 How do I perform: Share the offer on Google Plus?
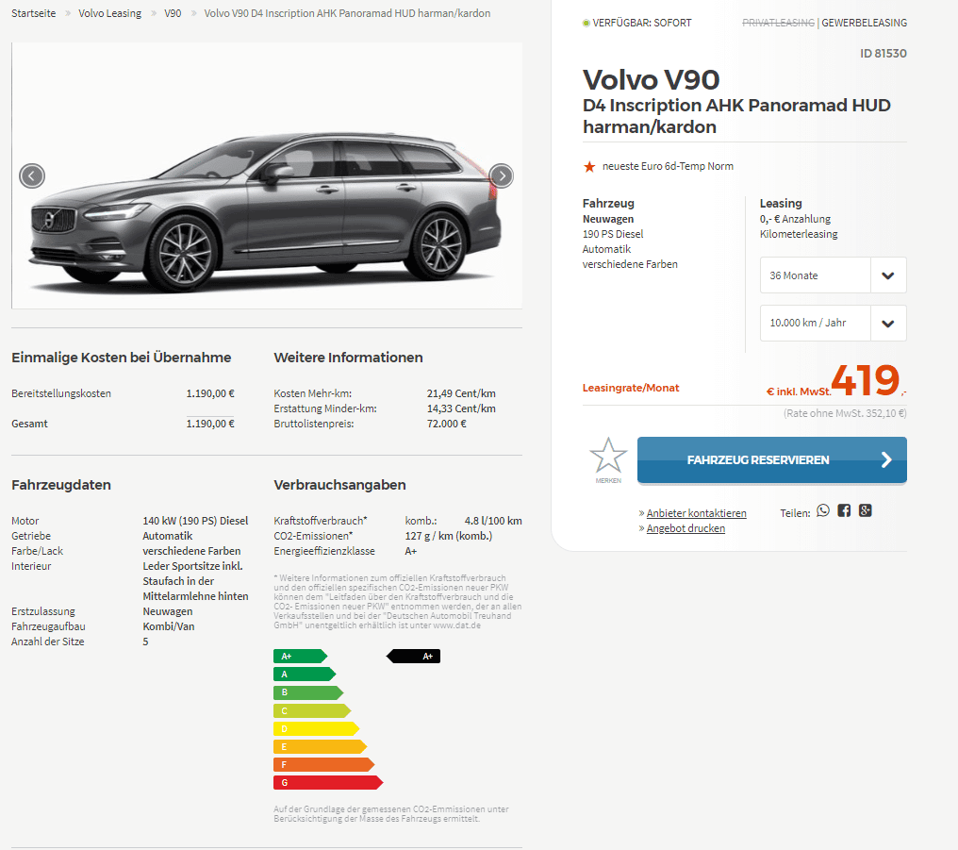click(866, 511)
